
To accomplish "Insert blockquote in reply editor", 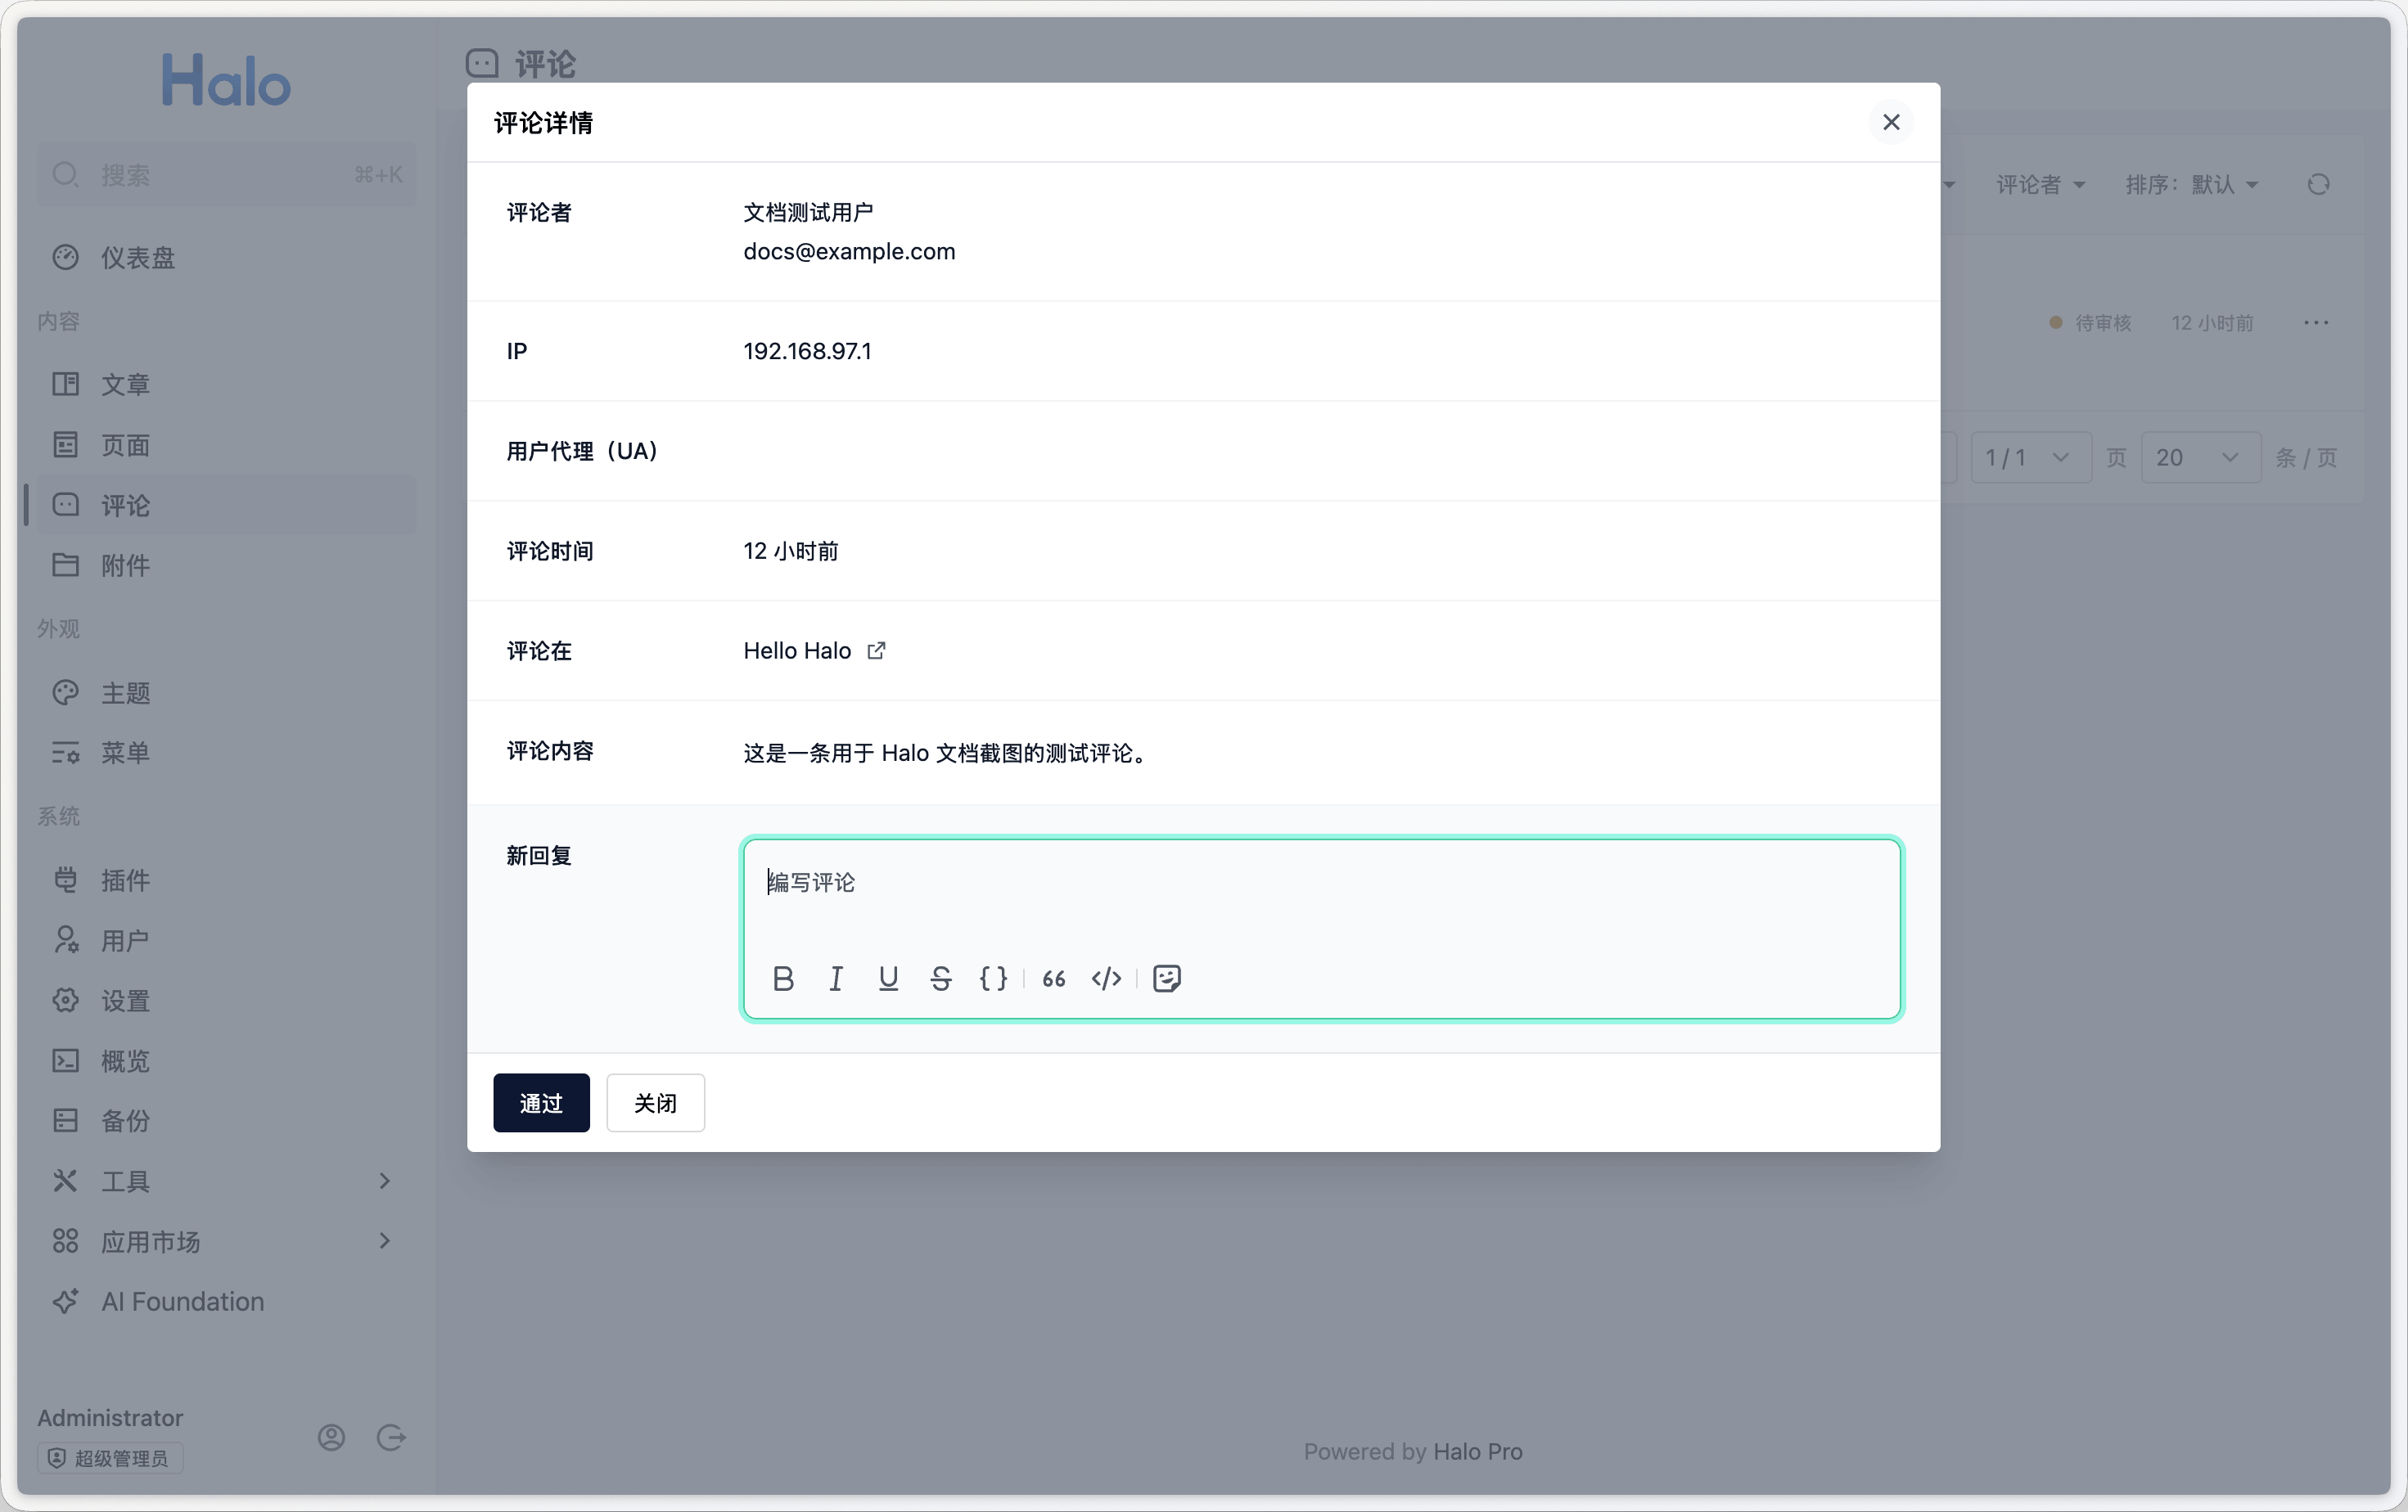I will coord(1054,979).
